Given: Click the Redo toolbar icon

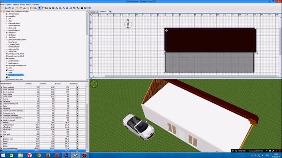Looking at the screenshot, I should click(x=21, y=8).
